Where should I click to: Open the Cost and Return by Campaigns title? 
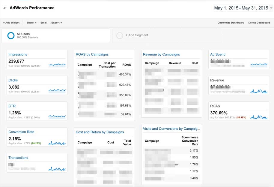coord(100,132)
